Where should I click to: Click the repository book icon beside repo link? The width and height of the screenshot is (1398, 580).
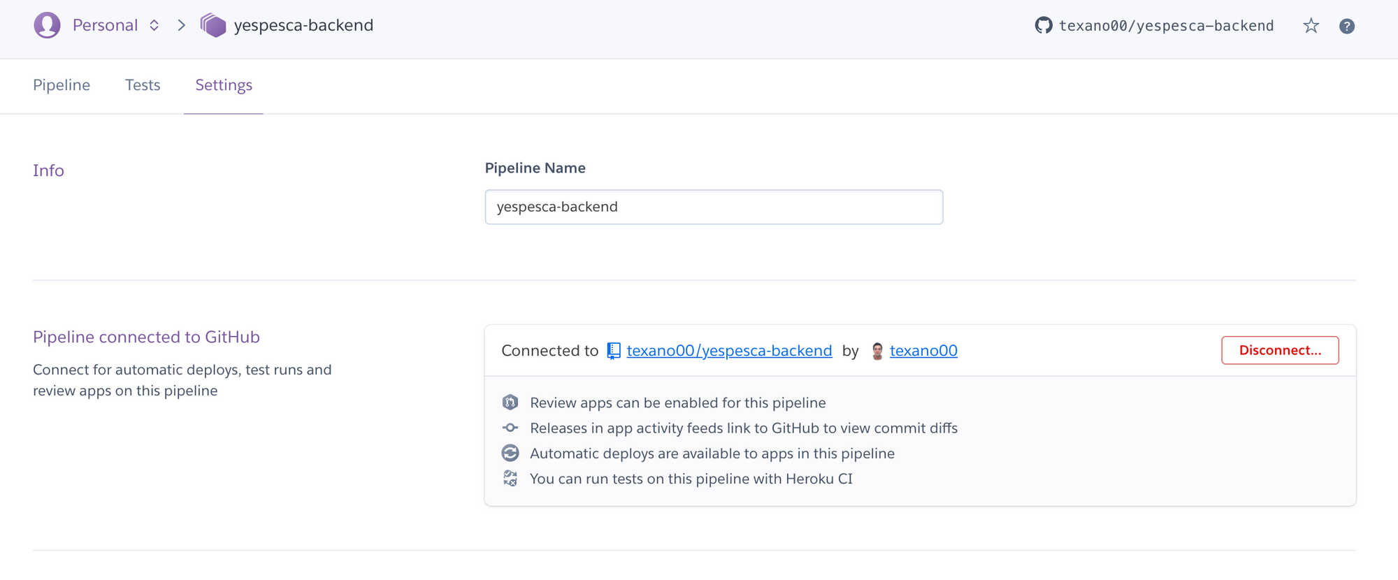tap(614, 351)
